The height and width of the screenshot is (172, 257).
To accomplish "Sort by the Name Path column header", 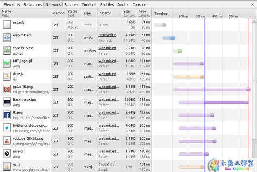I will pos(26,13).
